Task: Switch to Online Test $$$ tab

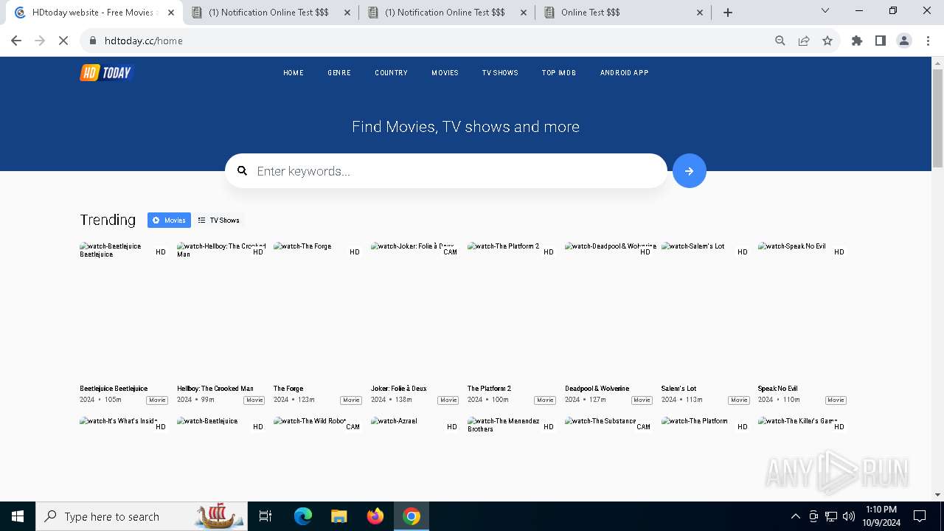Action: pos(623,13)
